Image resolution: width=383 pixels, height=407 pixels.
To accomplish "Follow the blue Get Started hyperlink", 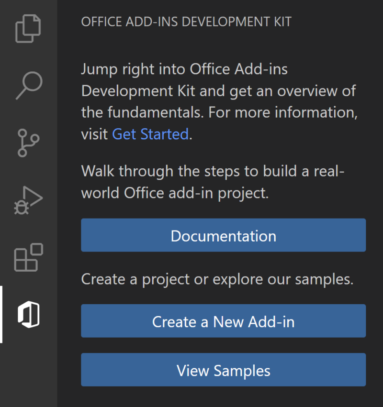I will click(150, 134).
